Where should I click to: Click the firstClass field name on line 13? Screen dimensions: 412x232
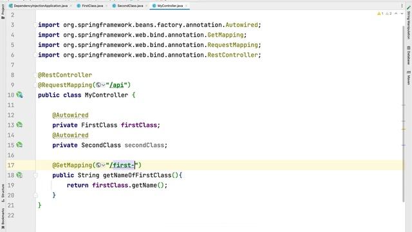click(x=139, y=125)
